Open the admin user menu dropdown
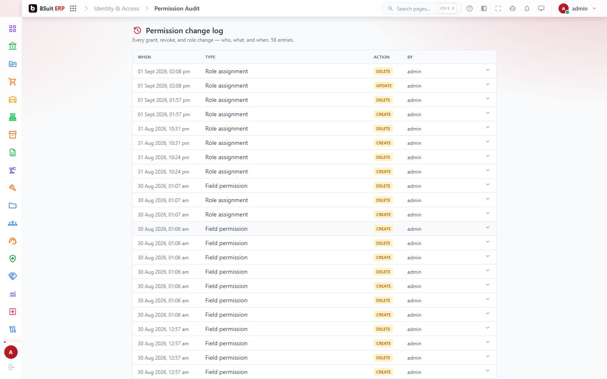607x379 pixels. (577, 8)
